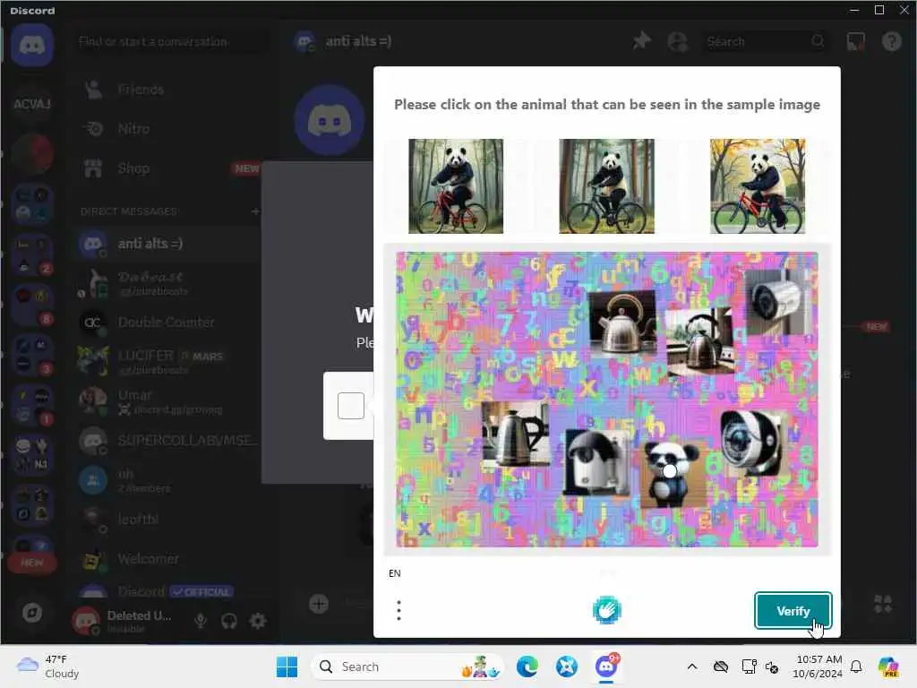Open the weather widget showing 47°F Cloudy

click(48, 666)
